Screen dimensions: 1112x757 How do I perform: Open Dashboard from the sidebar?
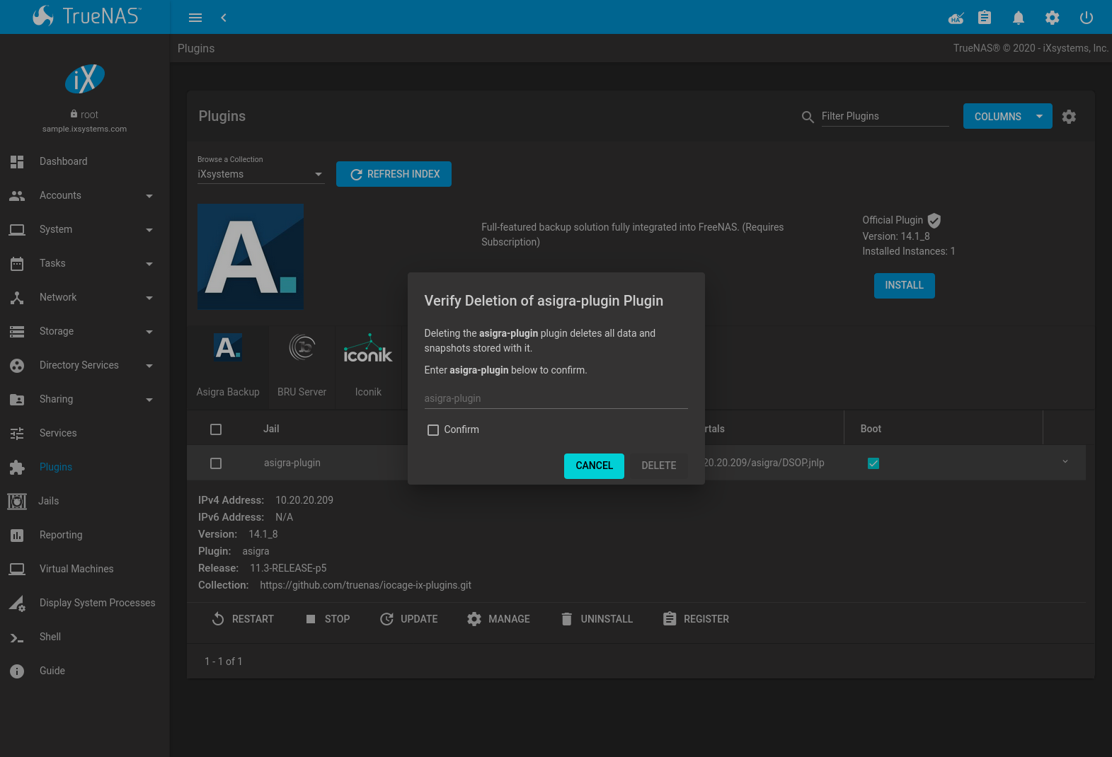[x=64, y=161]
